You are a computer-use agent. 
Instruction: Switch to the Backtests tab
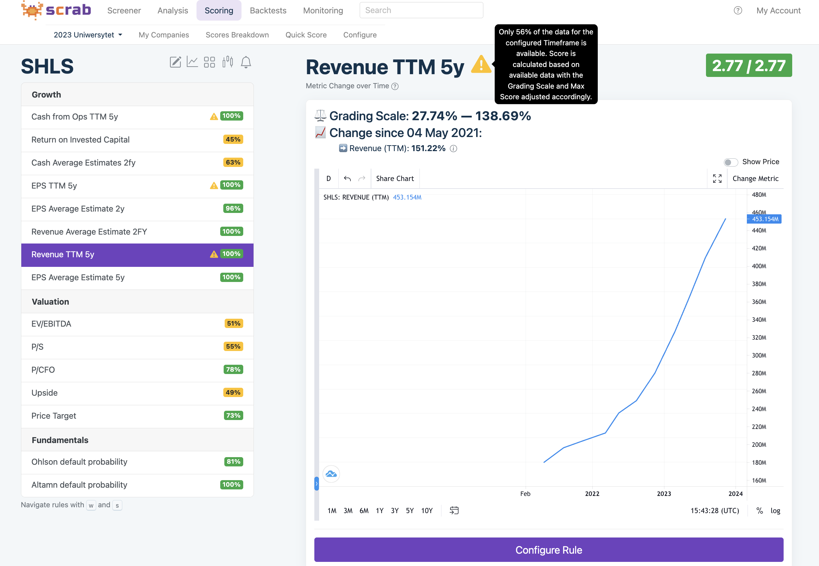[x=268, y=10]
